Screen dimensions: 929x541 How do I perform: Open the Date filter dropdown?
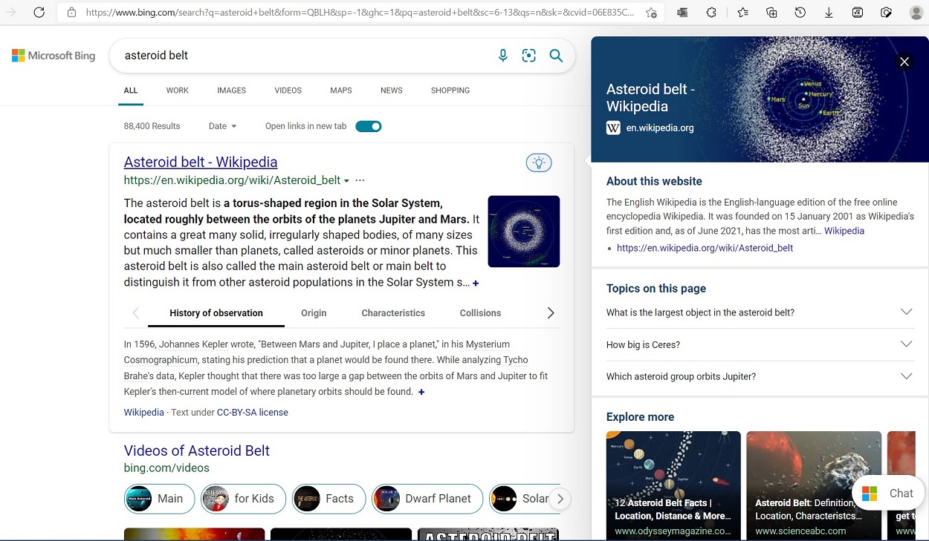coord(222,126)
